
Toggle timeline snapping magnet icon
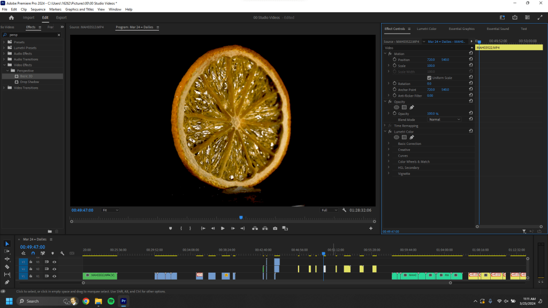33,253
